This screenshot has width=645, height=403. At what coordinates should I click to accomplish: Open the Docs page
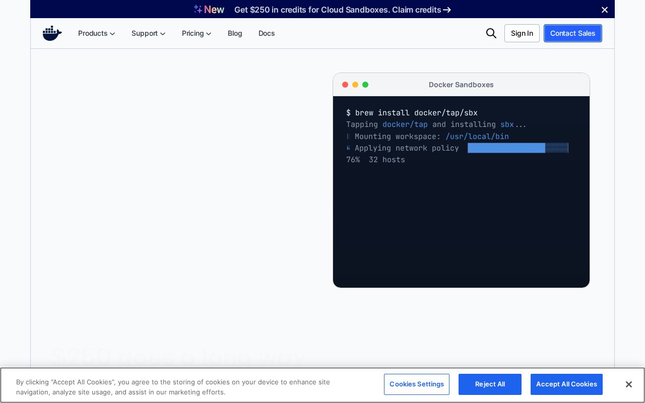267,33
